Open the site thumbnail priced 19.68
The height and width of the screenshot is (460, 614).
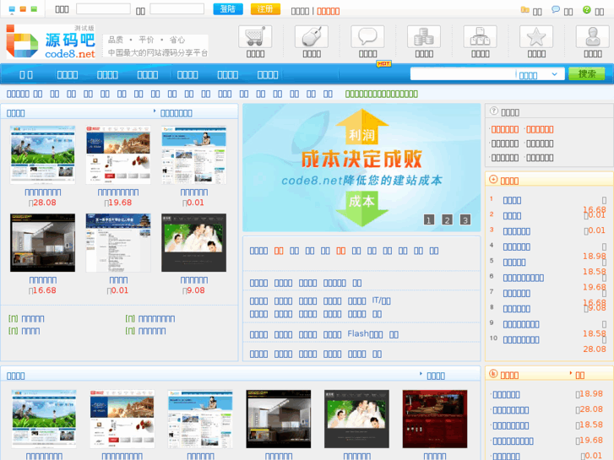click(x=118, y=155)
